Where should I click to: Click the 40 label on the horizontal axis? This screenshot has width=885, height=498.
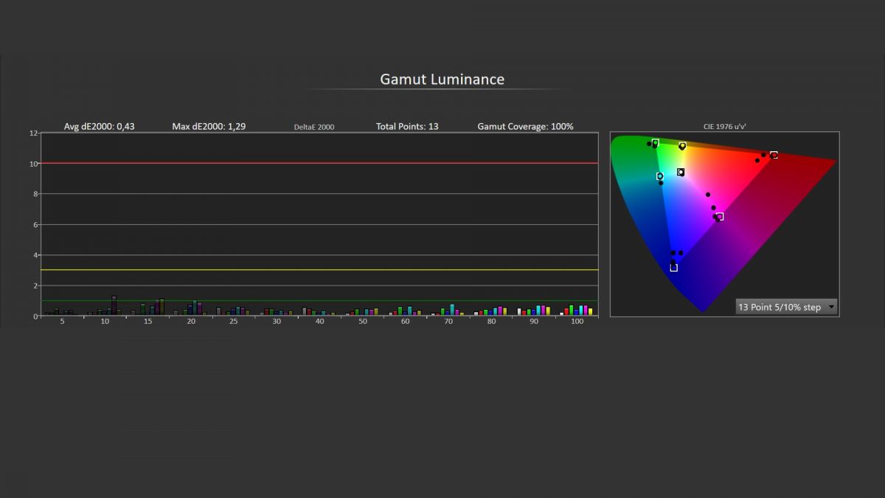(x=319, y=322)
